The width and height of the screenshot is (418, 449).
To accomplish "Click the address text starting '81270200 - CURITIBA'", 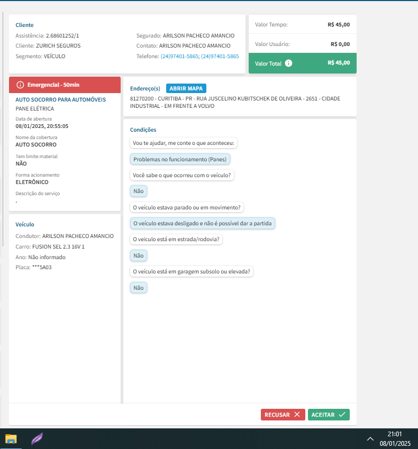I will 235,102.
